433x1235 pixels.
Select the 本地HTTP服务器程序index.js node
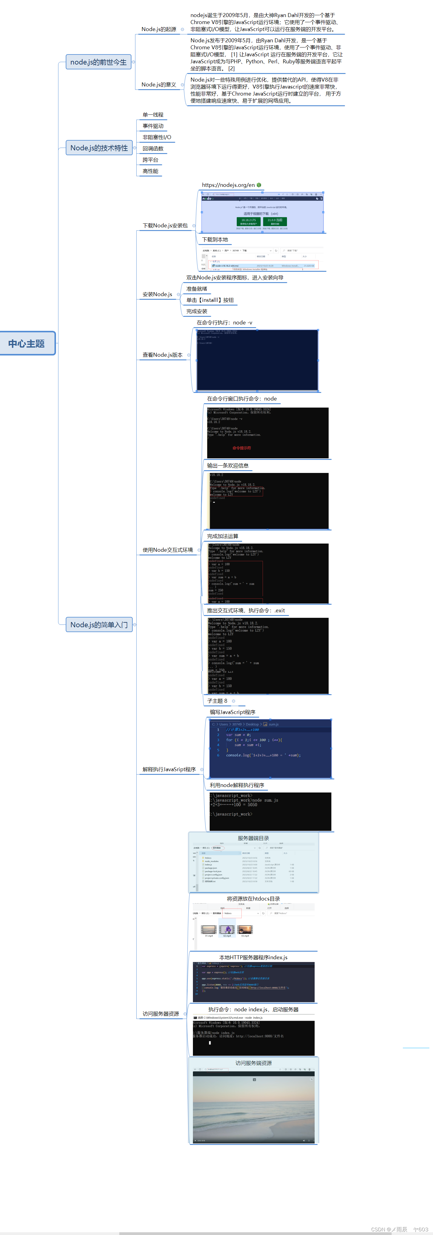pyautogui.click(x=253, y=957)
